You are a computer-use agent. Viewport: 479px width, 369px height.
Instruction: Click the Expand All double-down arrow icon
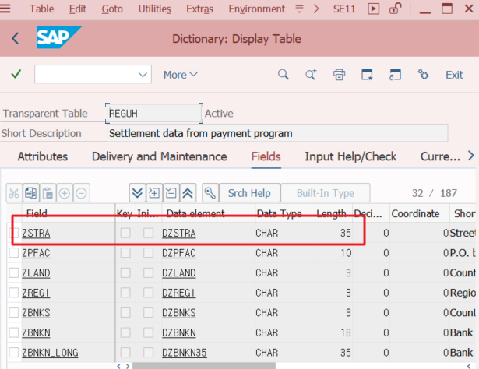click(x=137, y=193)
